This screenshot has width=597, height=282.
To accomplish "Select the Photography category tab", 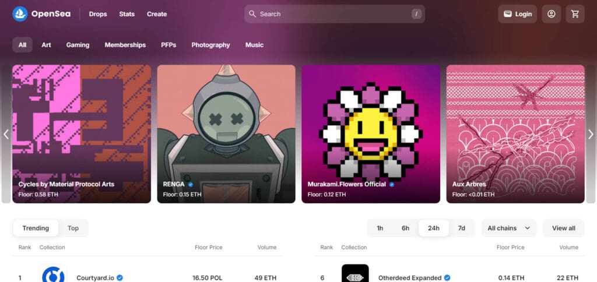I will 210,45.
